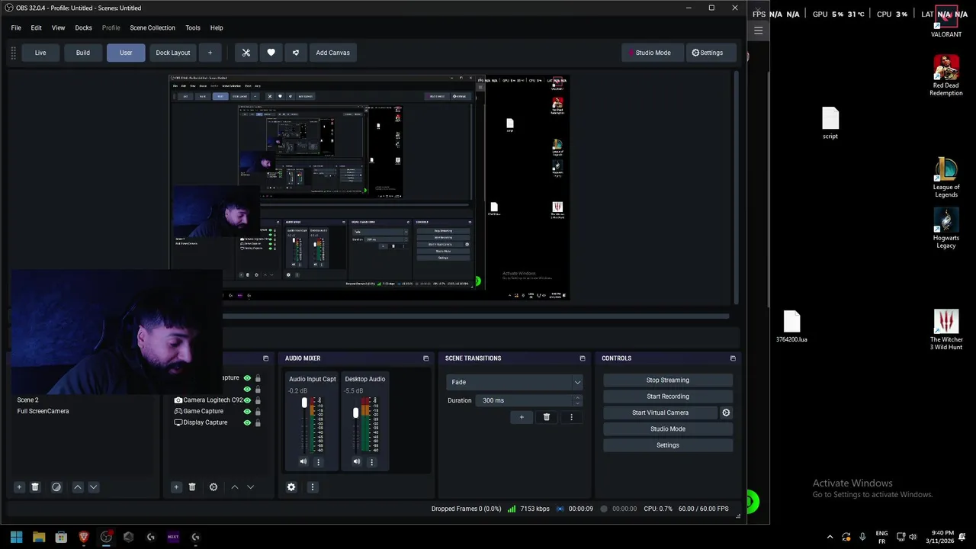The height and width of the screenshot is (549, 976).
Task: Open Settings from the Controls dock
Action: [x=668, y=445]
